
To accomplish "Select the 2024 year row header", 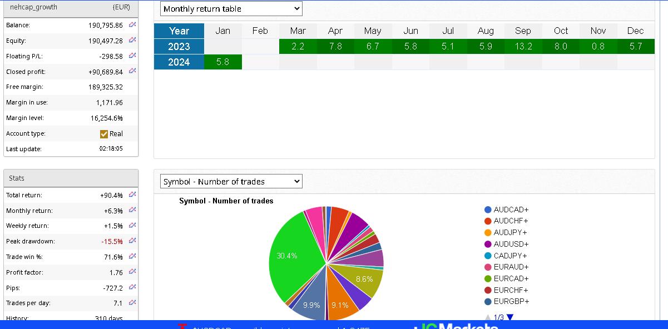I will click(x=179, y=62).
